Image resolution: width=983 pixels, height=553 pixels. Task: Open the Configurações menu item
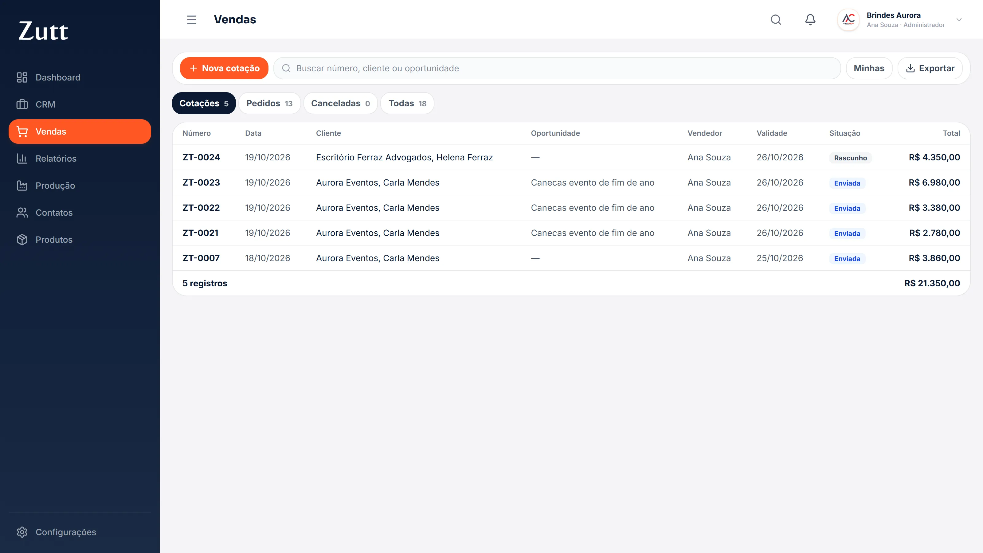80,532
